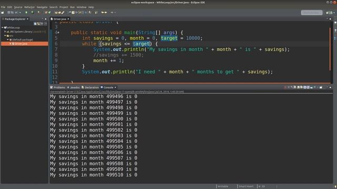Click the Open Type toolbar icon

tap(56, 13)
